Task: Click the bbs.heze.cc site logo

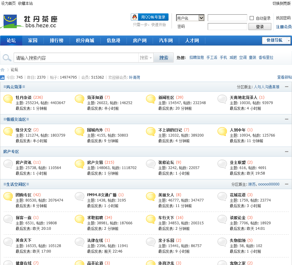Action: pos(29,21)
